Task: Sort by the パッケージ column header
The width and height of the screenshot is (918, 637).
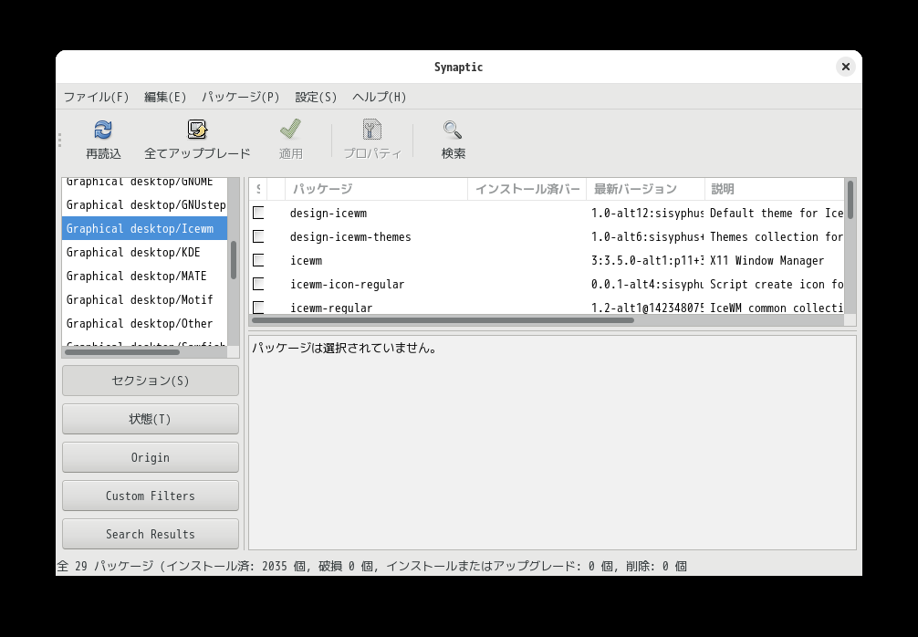Action: [x=377, y=189]
